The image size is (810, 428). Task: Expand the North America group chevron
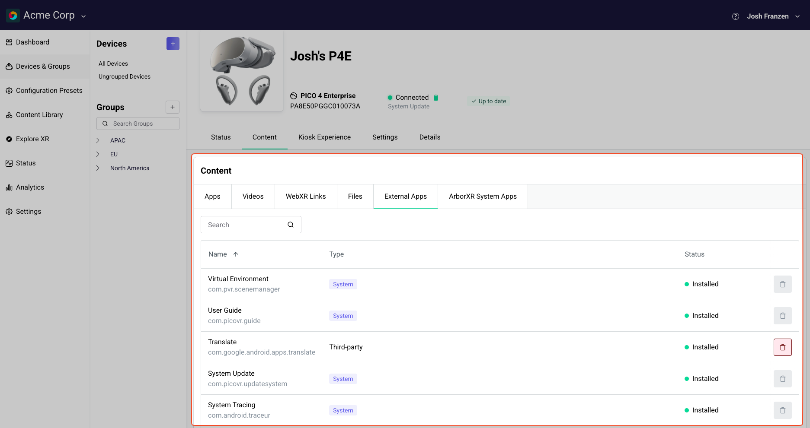click(98, 168)
